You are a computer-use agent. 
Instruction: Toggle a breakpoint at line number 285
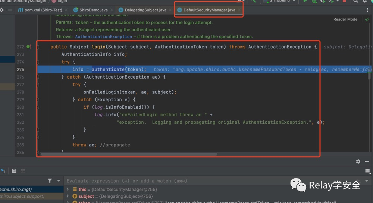(x=21, y=145)
